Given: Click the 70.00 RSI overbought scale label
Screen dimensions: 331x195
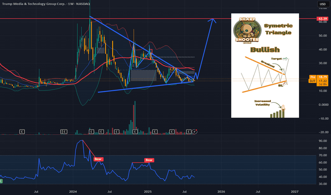Looking at the screenshot, I should point(323,155).
